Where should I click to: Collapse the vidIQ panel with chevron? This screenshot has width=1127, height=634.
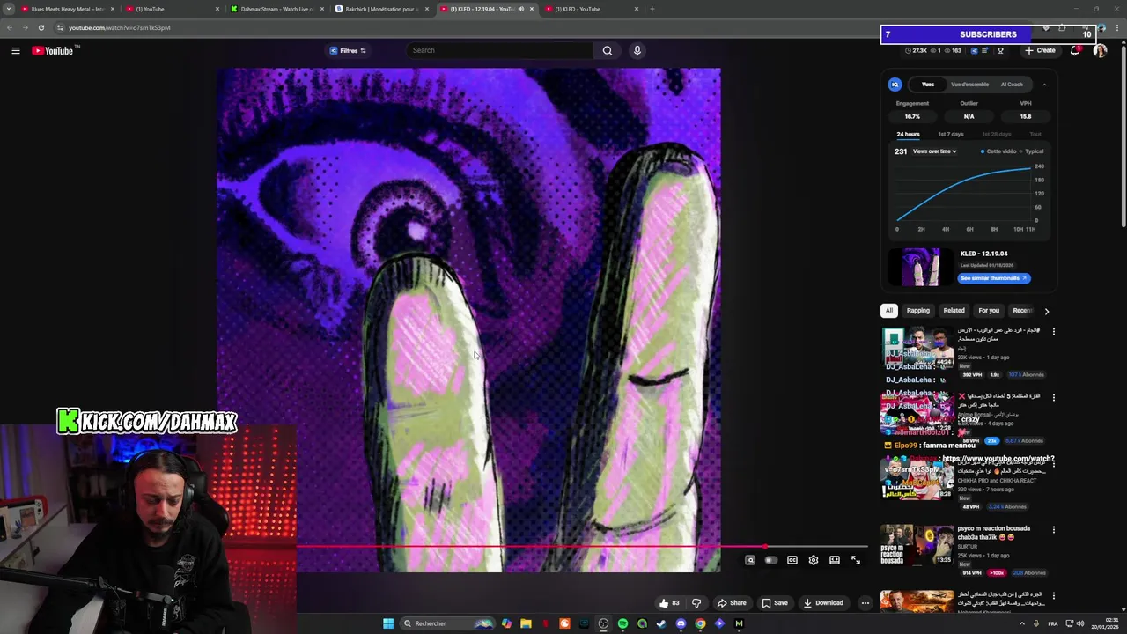[1044, 85]
